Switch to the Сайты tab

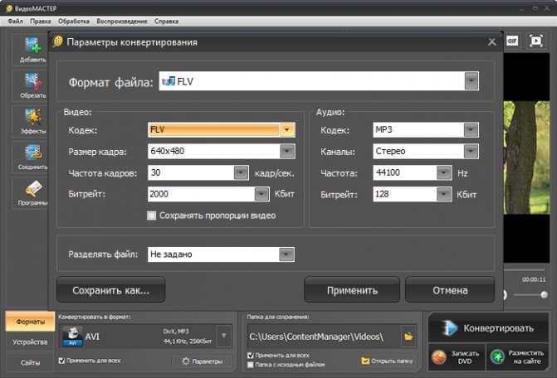(30, 362)
